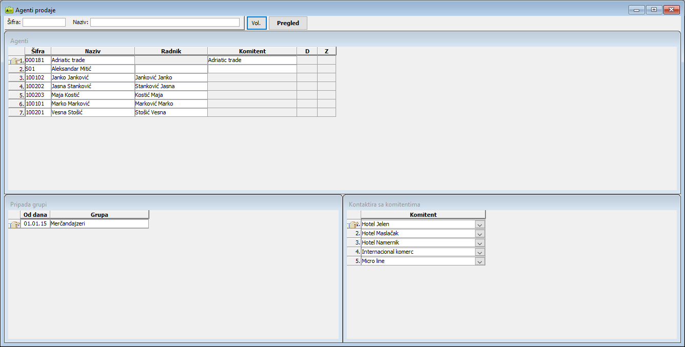Select the Marko Marković agent name cell

92,104
